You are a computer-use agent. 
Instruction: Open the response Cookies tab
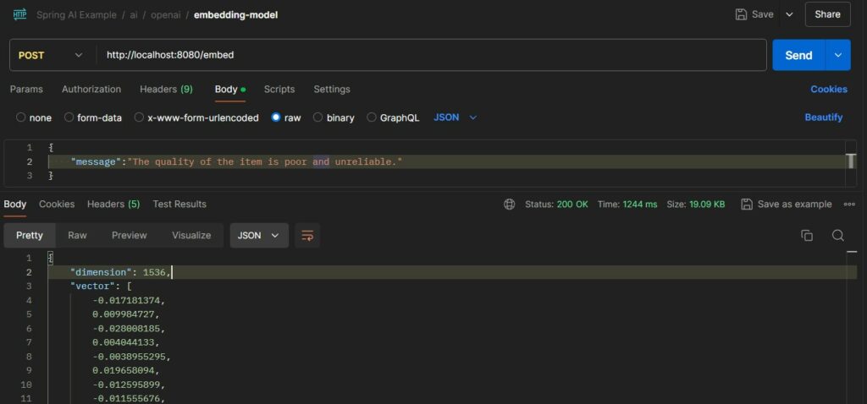coord(57,204)
